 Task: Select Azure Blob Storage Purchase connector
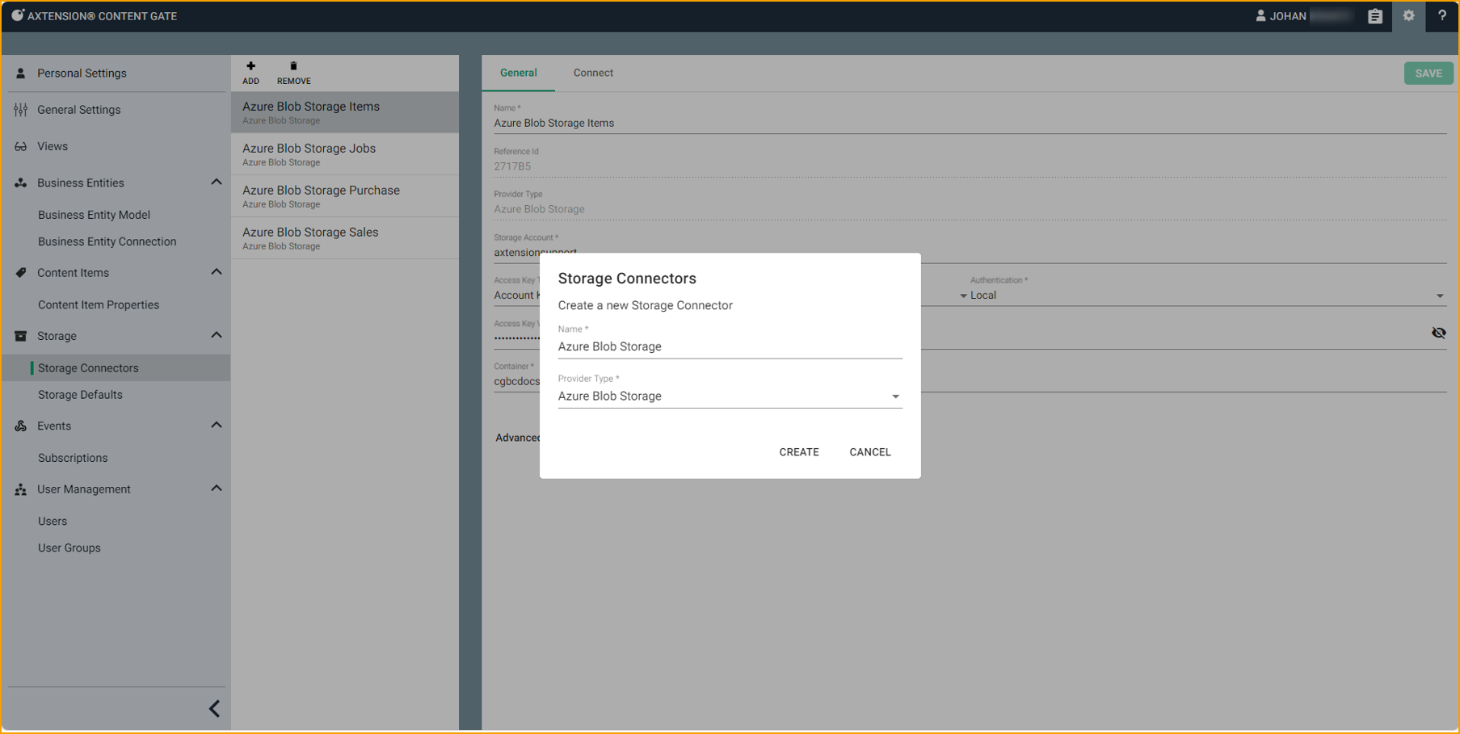345,196
